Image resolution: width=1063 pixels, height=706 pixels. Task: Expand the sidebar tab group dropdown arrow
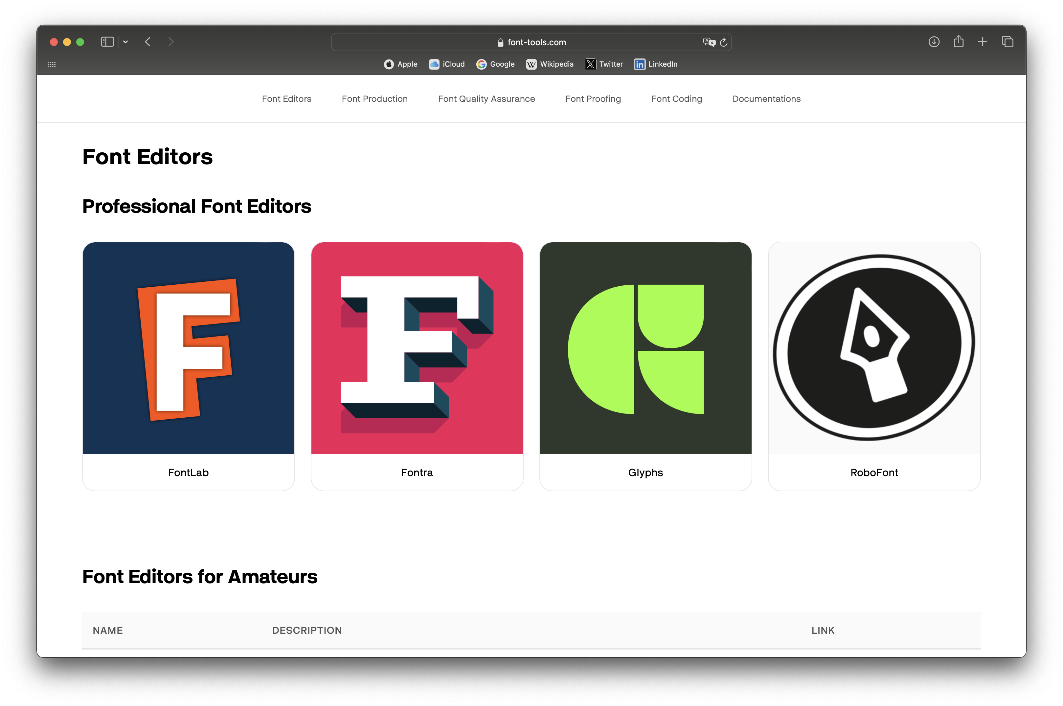point(126,42)
